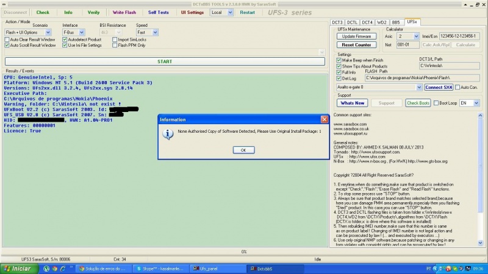The width and height of the screenshot is (488, 274).
Task: Toggle Use Ini File Settings checkbox
Action: (65, 45)
